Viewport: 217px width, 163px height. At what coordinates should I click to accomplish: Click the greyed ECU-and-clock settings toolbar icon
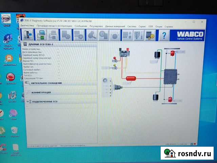click(x=79, y=35)
